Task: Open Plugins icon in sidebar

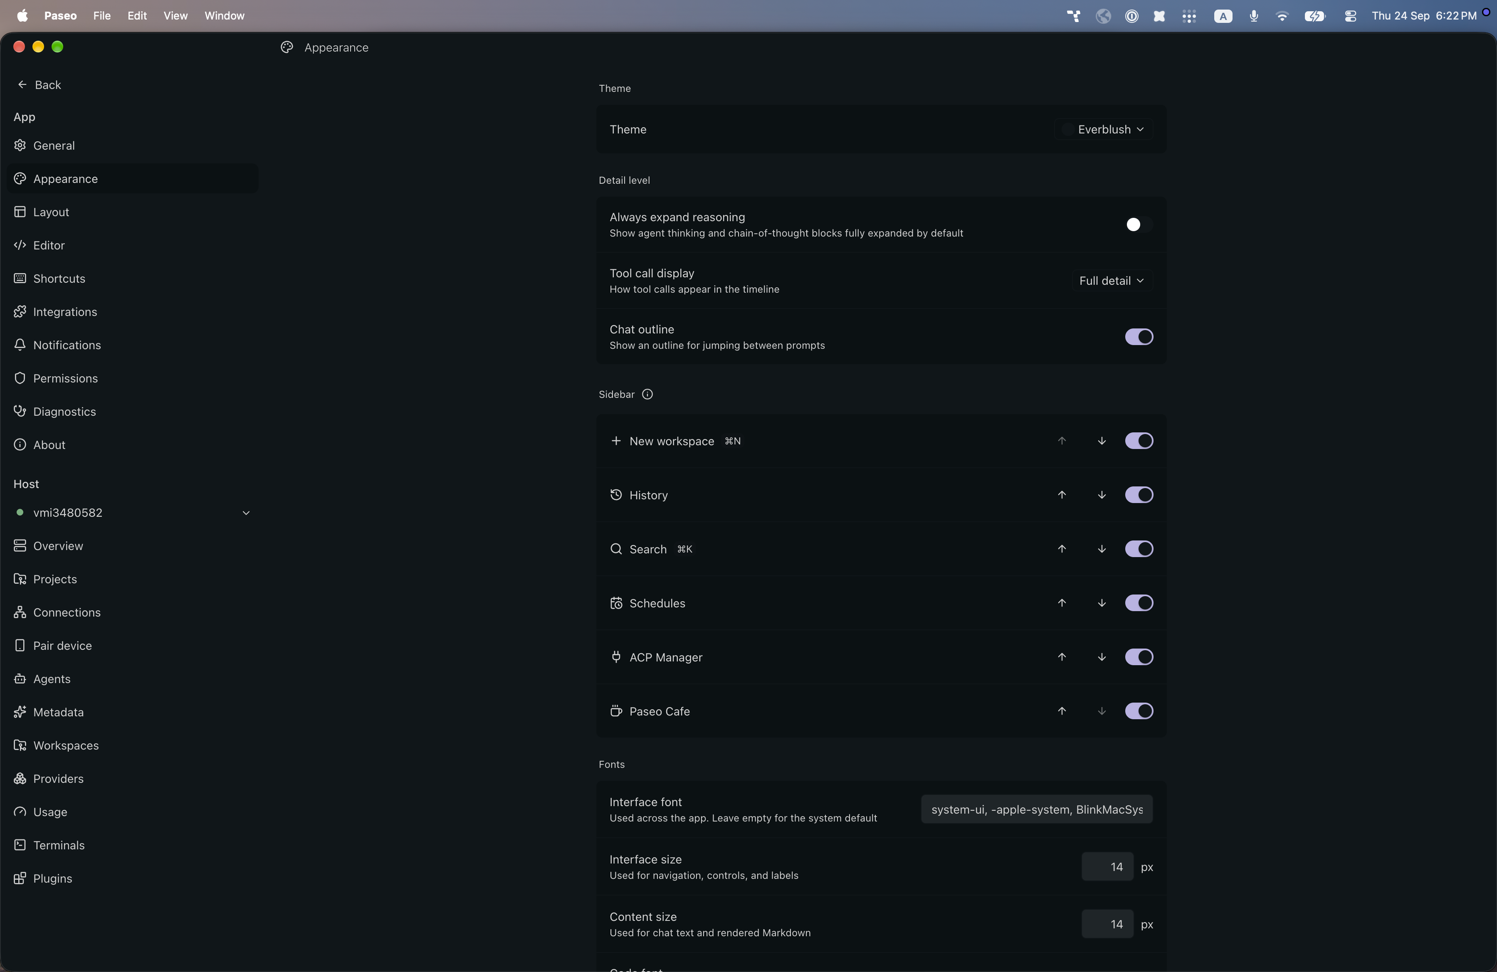Action: click(20, 878)
